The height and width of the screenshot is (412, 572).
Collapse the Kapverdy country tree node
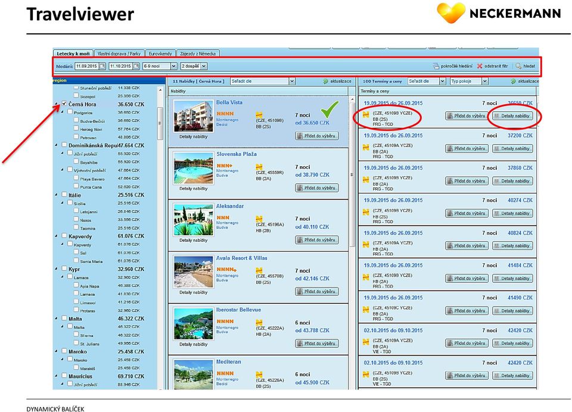(x=57, y=236)
